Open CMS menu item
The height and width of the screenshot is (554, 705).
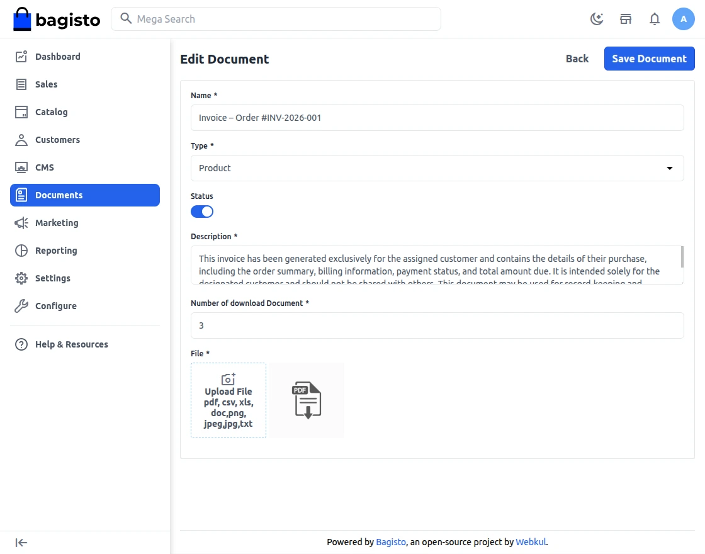coord(85,167)
